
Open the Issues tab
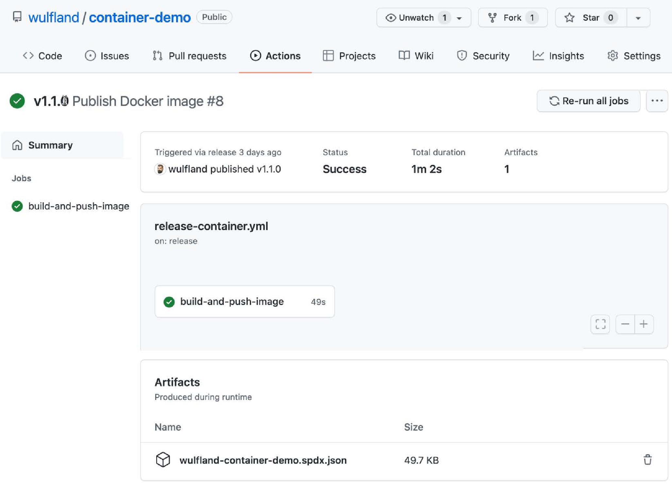[x=107, y=56]
